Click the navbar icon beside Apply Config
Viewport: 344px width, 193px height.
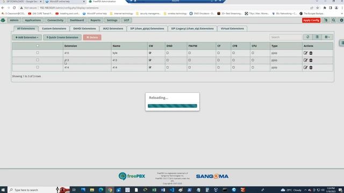point(326,20)
